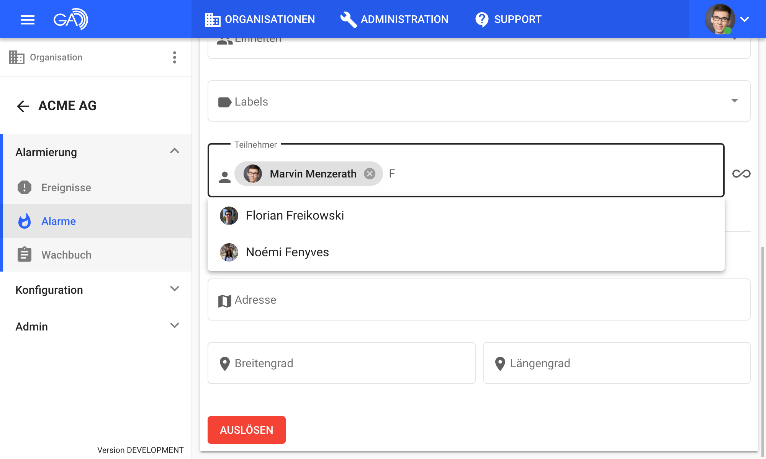This screenshot has width=766, height=459.
Task: Open the ADMINISTRATION menu
Action: pyautogui.click(x=394, y=20)
